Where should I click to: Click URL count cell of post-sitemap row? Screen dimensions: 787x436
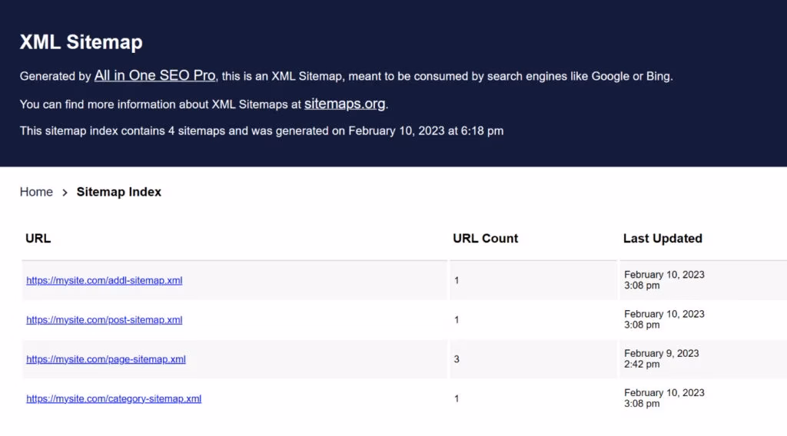457,319
